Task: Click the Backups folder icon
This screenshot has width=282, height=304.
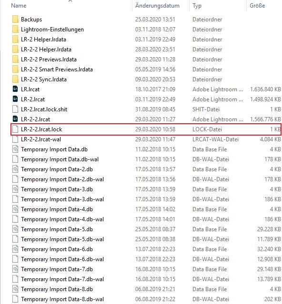Action: click(x=15, y=19)
